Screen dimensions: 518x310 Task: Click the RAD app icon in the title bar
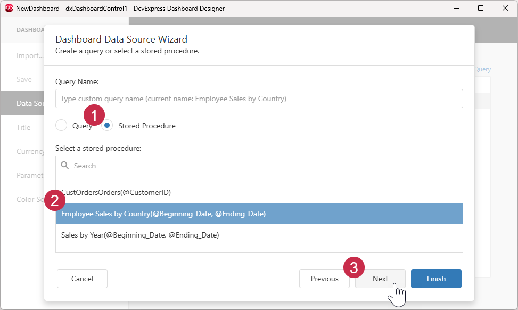click(x=9, y=9)
